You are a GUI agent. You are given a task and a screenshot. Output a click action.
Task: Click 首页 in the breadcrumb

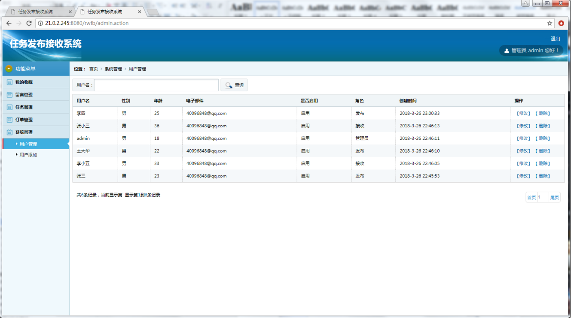point(93,69)
